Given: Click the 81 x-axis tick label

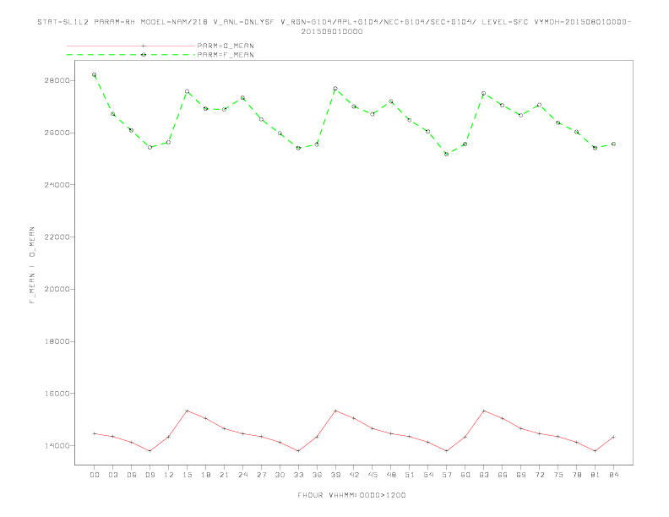Looking at the screenshot, I should (x=596, y=475).
